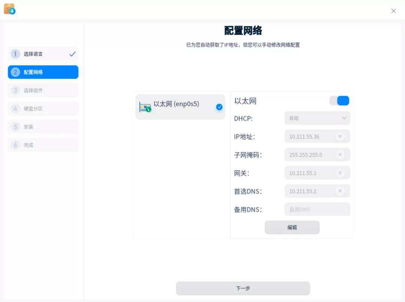Screen dimensions: 405x302
Task: Click the step 2 number badge
Action: coord(15,72)
